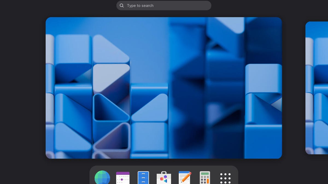The height and width of the screenshot is (184, 328).
Task: Click the dark background left of the dock
Action: 44,174
